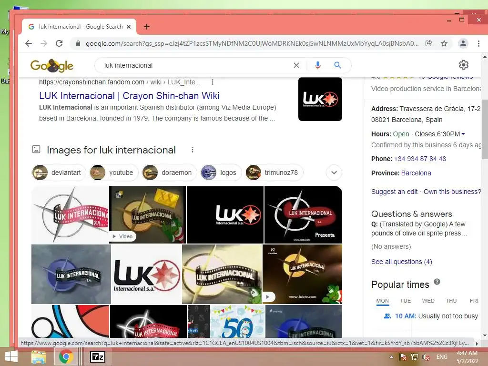488x366 pixels.
Task: Expand business hours dropdown arrow
Action: (x=463, y=134)
